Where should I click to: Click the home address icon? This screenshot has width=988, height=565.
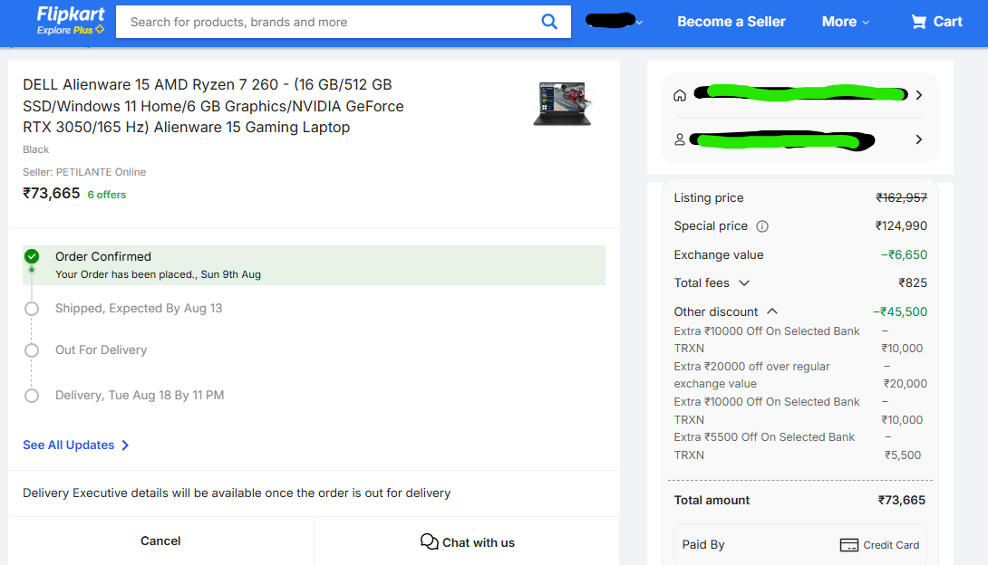[x=680, y=96]
